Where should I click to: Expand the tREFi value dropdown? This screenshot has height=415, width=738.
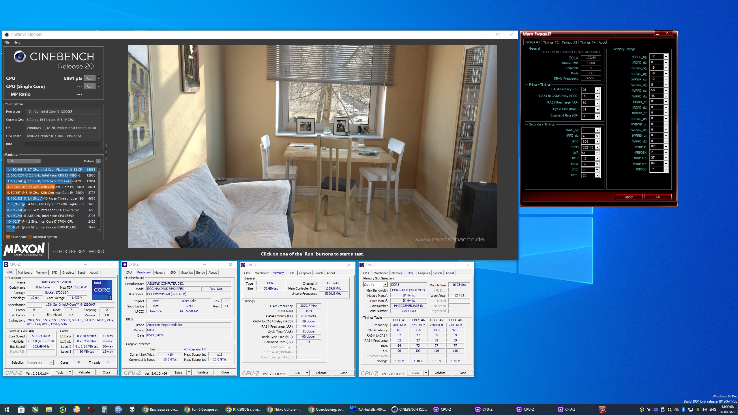pos(597,147)
